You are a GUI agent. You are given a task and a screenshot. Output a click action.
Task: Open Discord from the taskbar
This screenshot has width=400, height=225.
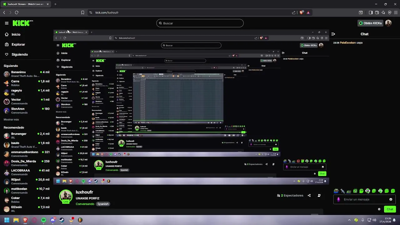[x=52, y=220]
